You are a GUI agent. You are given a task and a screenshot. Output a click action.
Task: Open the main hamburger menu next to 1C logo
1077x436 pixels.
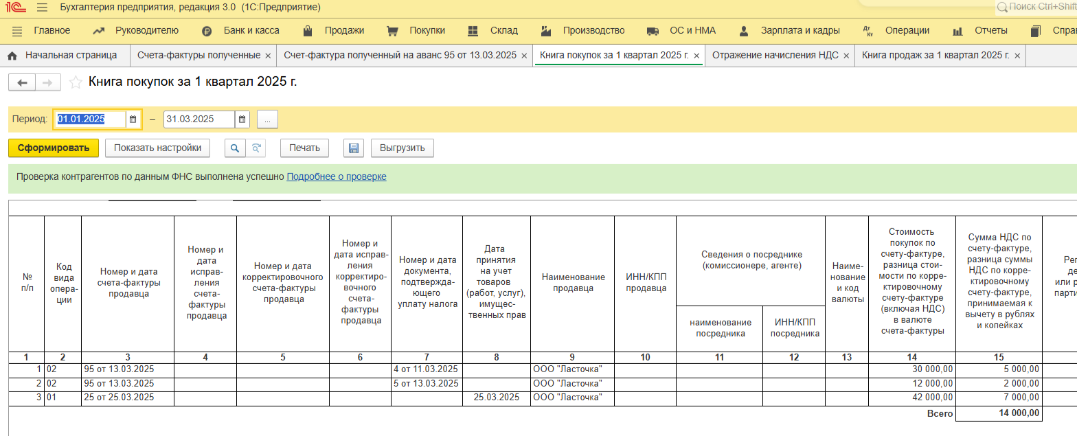coord(42,8)
